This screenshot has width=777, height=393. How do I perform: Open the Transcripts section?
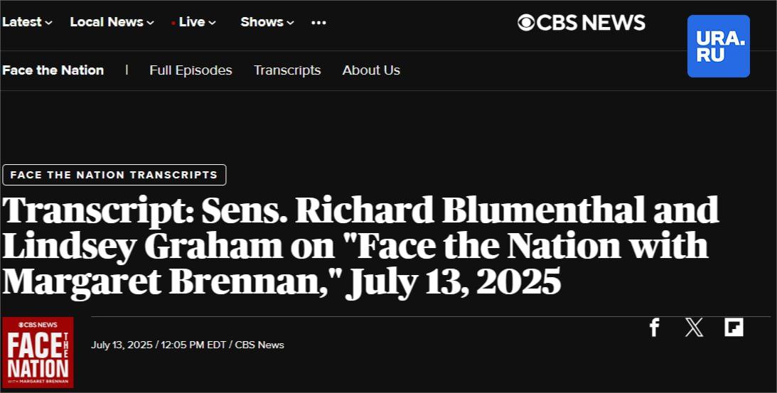[287, 70]
